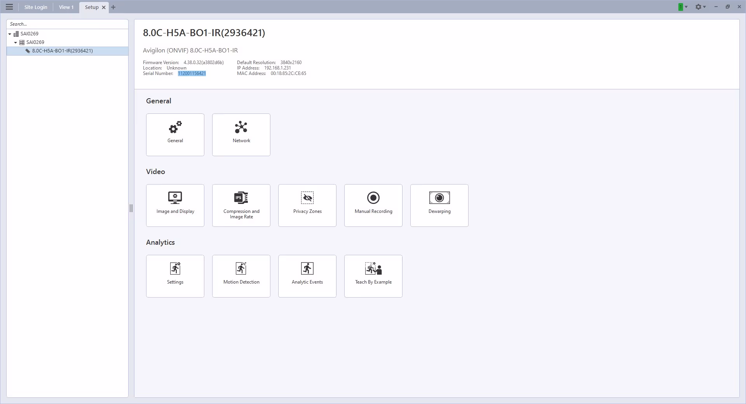Image resolution: width=746 pixels, height=404 pixels.
Task: Open Compression and Image Rate settings
Action: (x=241, y=205)
